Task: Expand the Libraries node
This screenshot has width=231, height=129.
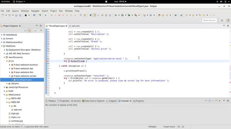Action: pyautogui.click(x=7, y=83)
